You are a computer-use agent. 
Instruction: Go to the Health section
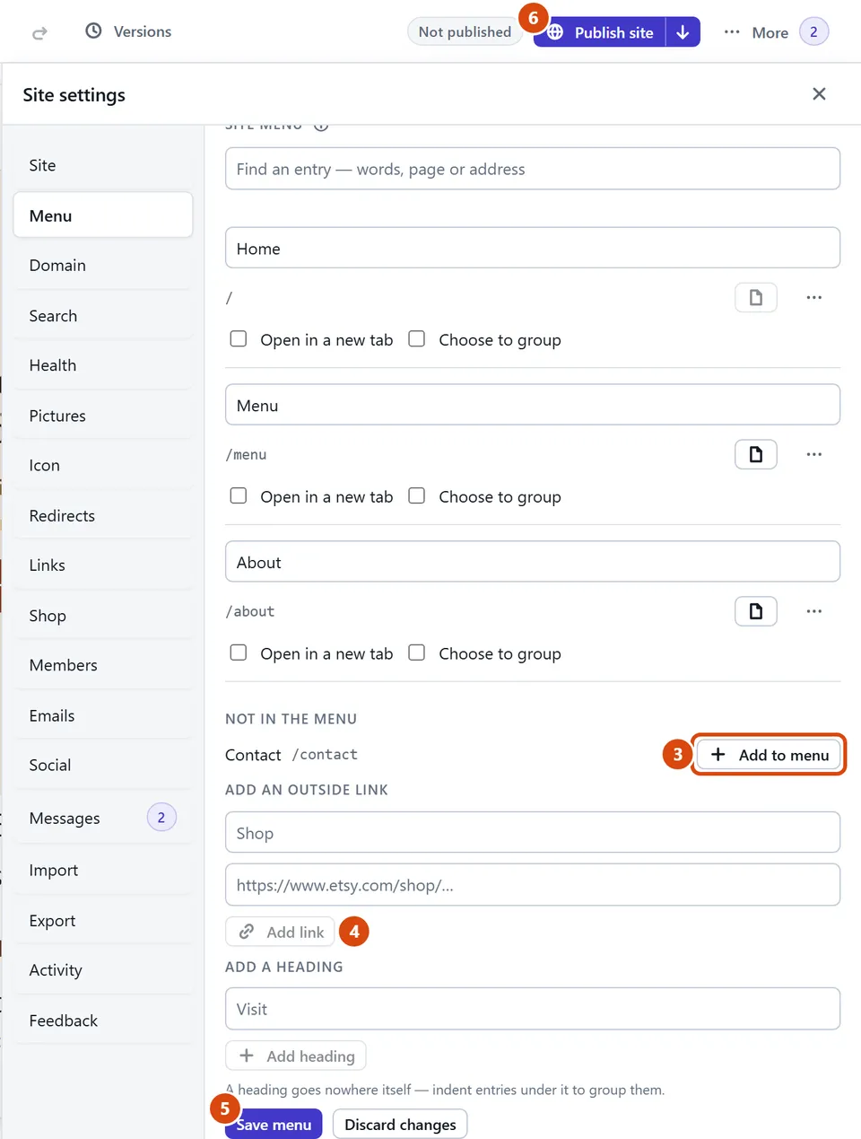point(103,365)
